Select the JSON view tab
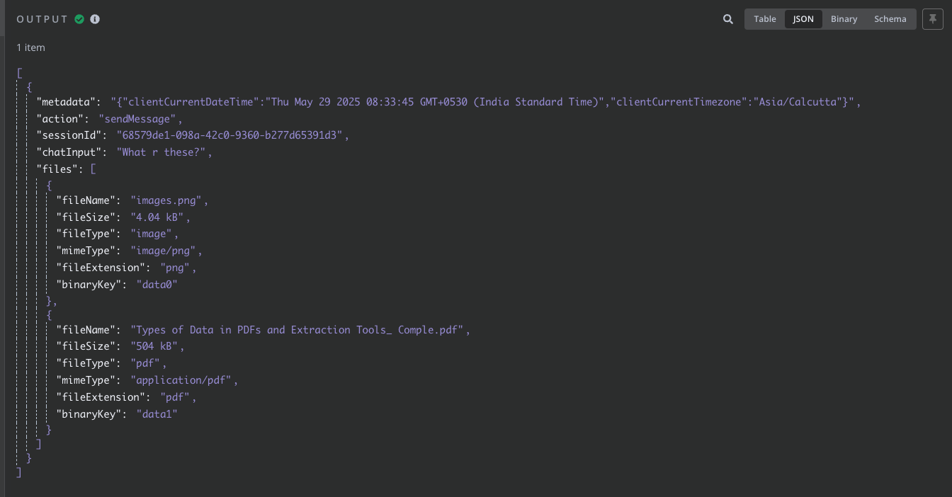 [x=803, y=19]
